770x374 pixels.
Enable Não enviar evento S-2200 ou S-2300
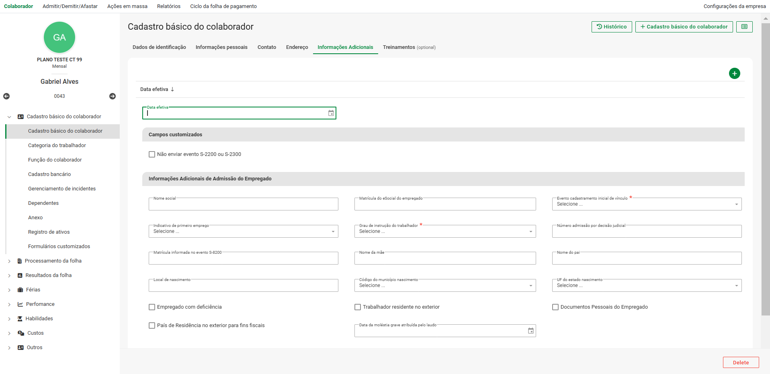(x=152, y=154)
